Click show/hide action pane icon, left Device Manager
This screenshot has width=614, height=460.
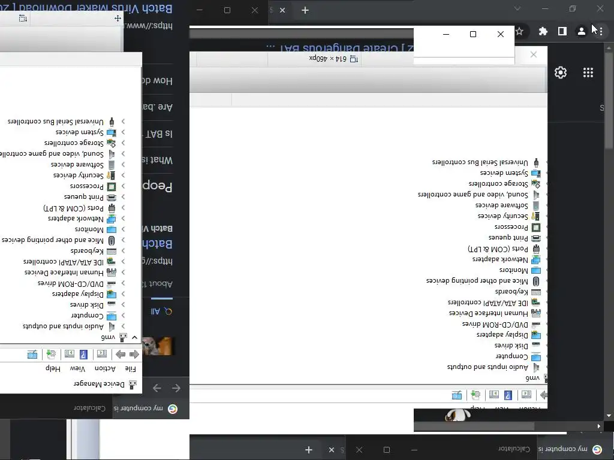[x=70, y=354]
